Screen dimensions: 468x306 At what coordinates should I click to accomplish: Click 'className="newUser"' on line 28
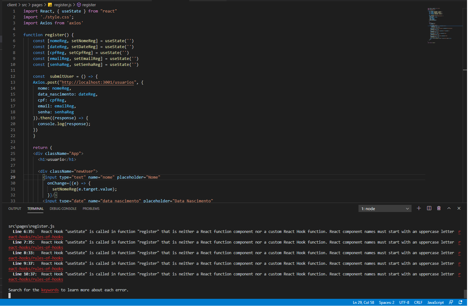tap(73, 171)
